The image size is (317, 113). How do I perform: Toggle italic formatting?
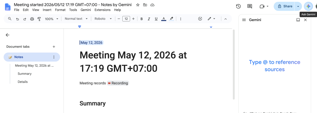(149, 19)
